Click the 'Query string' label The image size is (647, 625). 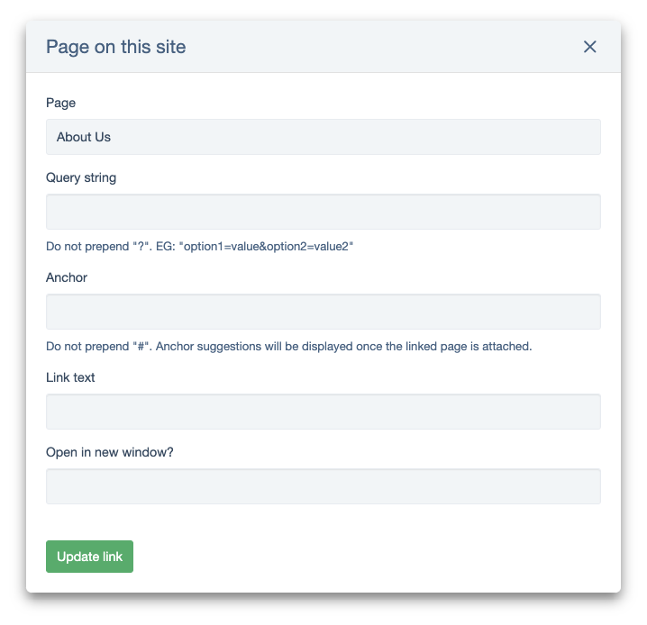(x=81, y=177)
